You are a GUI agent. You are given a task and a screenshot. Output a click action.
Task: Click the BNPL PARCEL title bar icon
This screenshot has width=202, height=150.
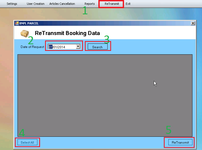tap(17, 23)
